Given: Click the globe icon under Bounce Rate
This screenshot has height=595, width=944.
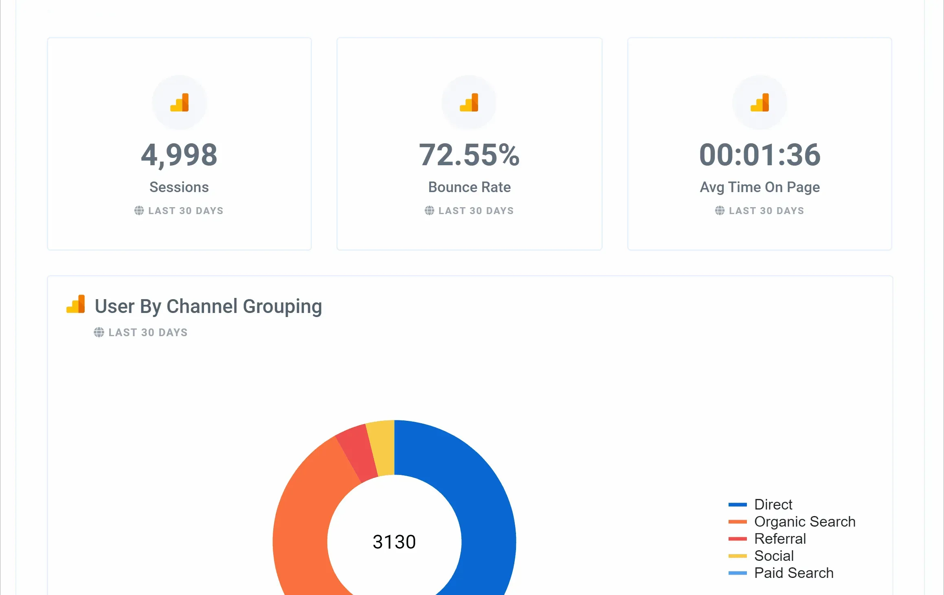Looking at the screenshot, I should click(x=430, y=210).
